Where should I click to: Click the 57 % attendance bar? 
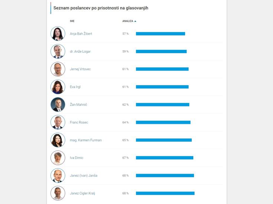click(161, 34)
